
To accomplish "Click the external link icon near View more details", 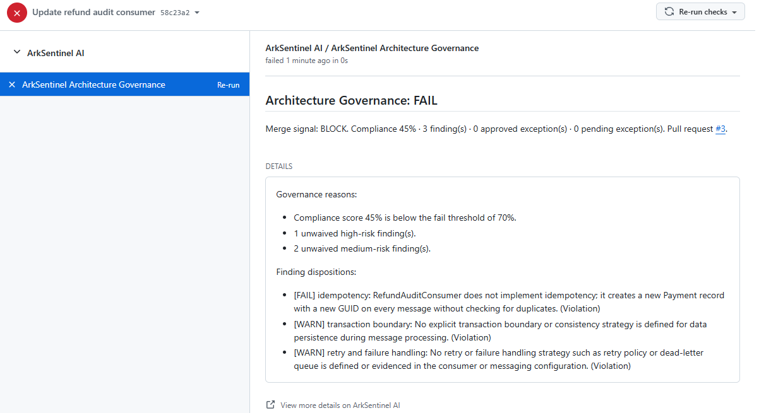I will pos(270,405).
